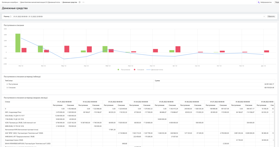Sort by the Сумма column header
279x147 pixels.
point(157,81)
